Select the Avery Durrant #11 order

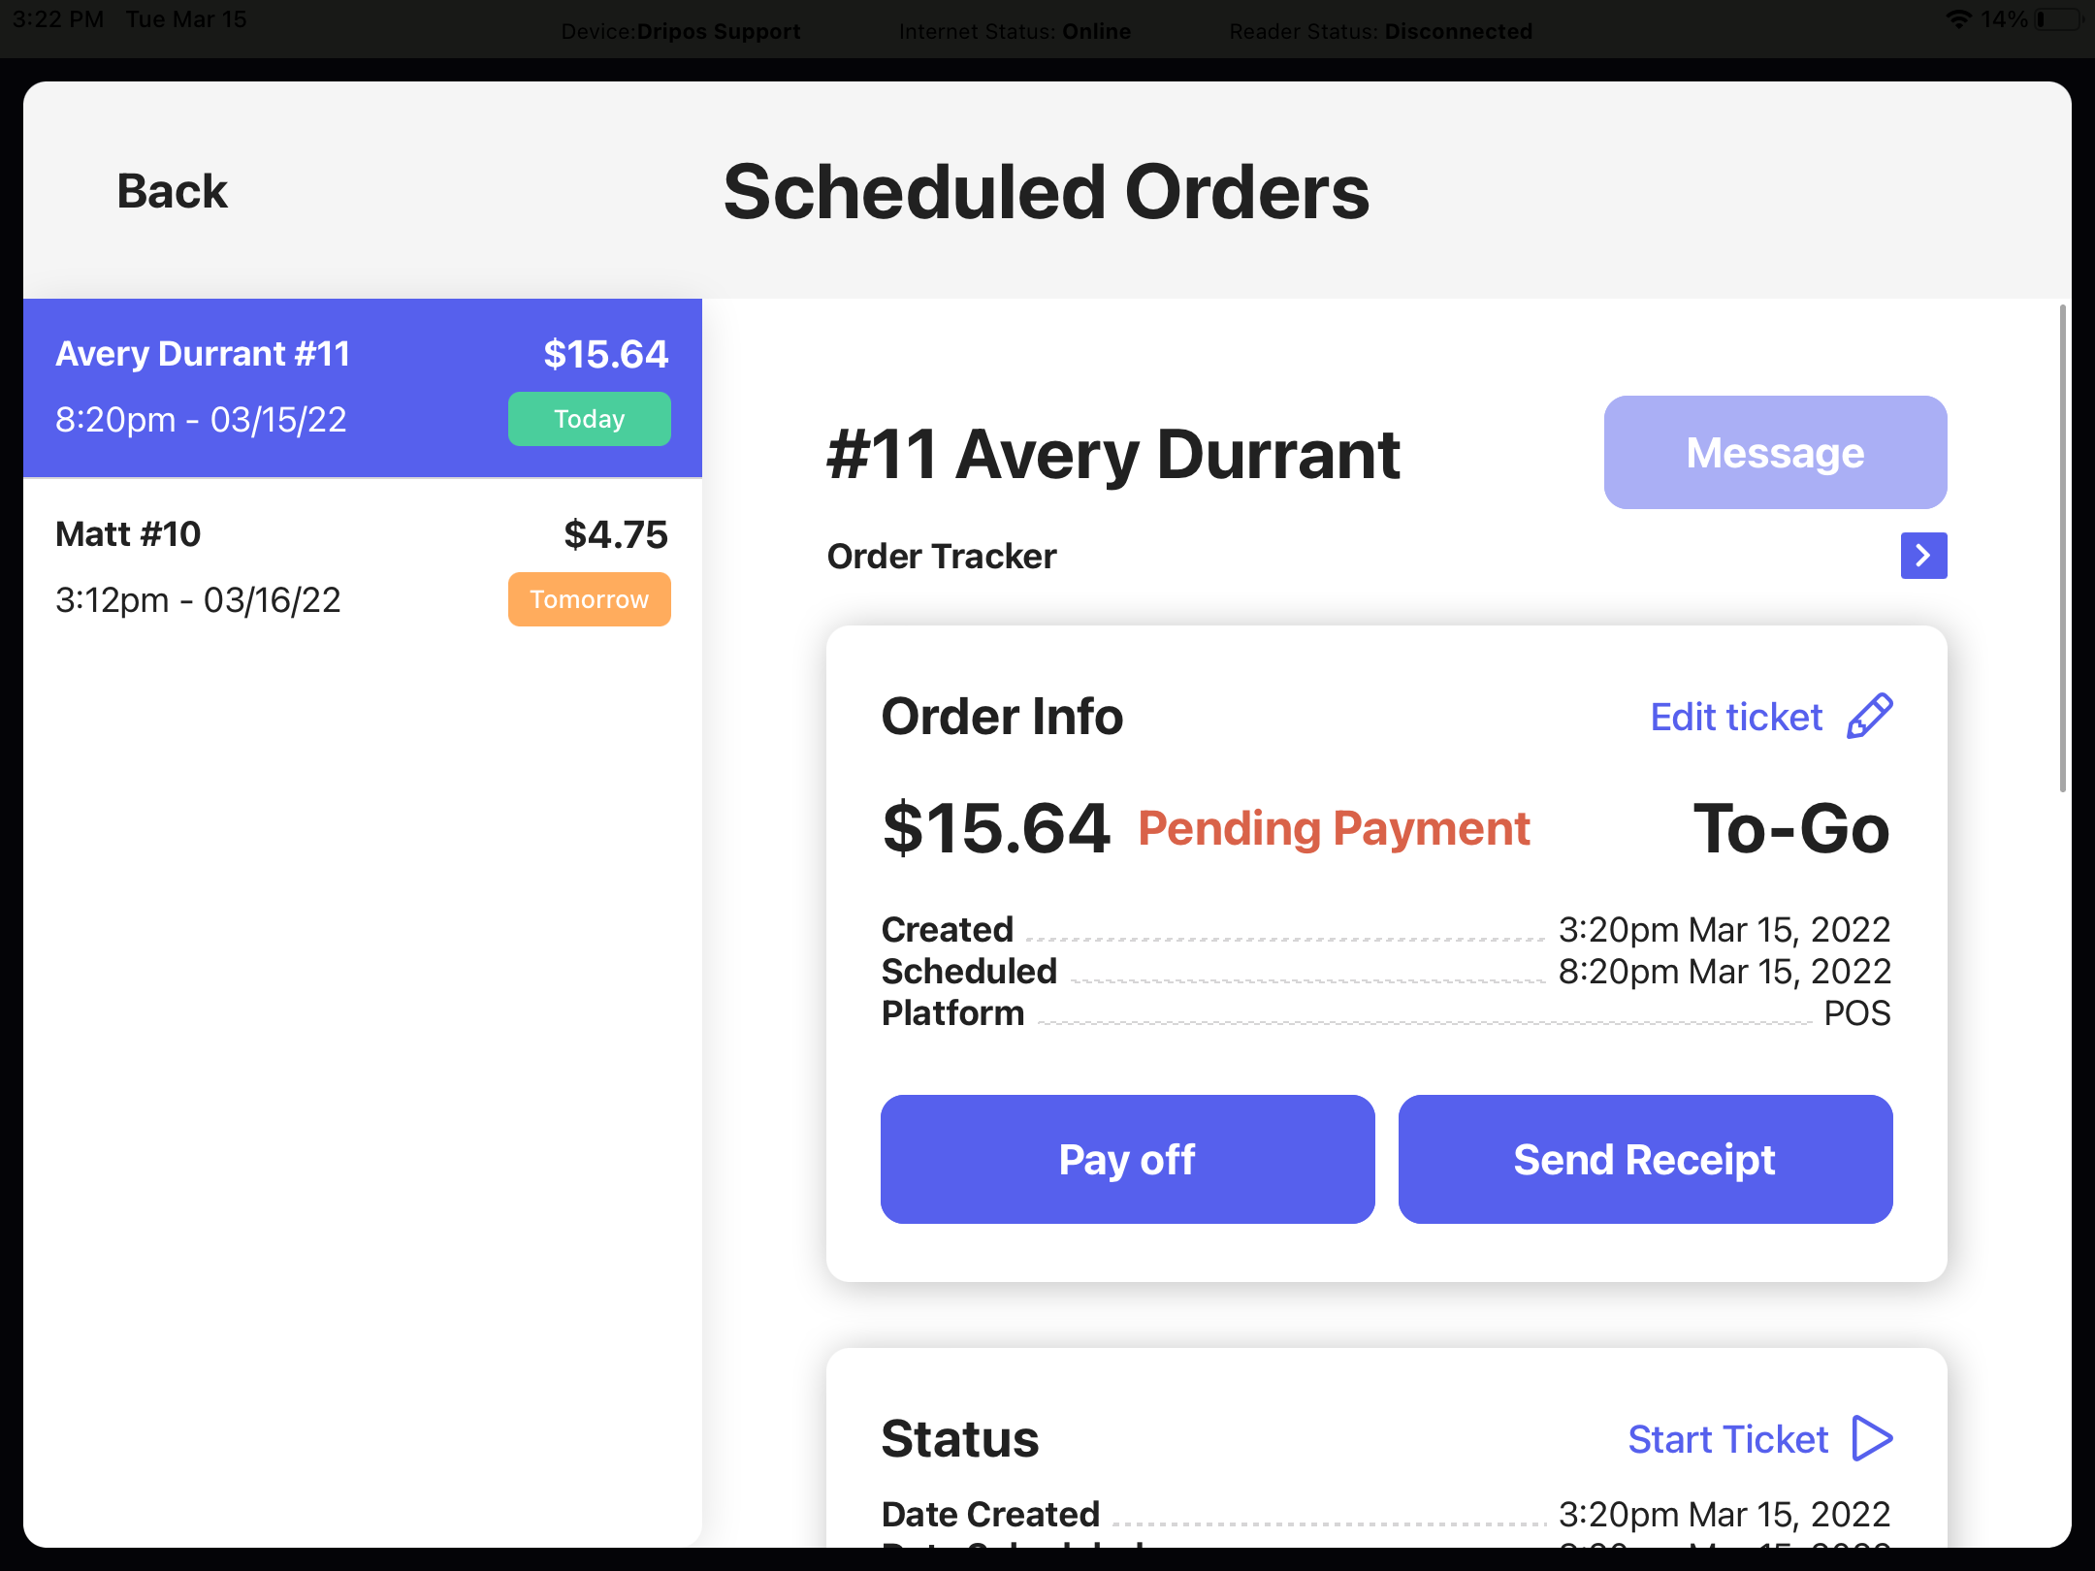click(x=363, y=388)
